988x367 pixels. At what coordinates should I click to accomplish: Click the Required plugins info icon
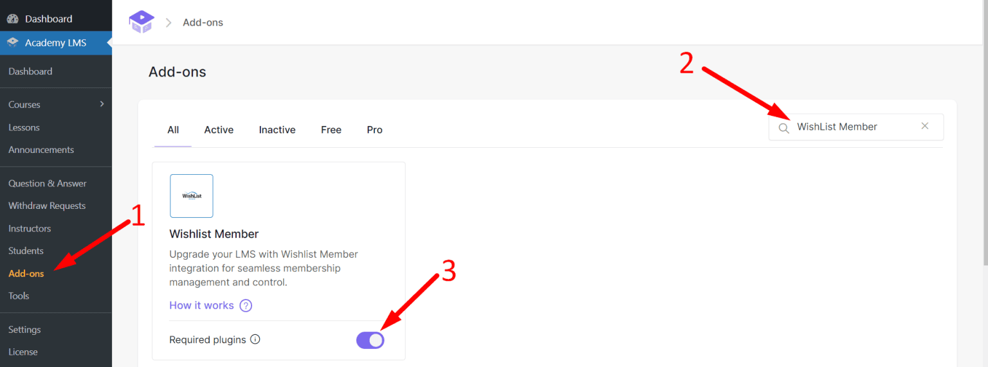(x=255, y=339)
